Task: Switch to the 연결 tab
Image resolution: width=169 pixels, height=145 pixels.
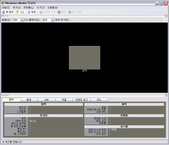Action: tap(64, 100)
